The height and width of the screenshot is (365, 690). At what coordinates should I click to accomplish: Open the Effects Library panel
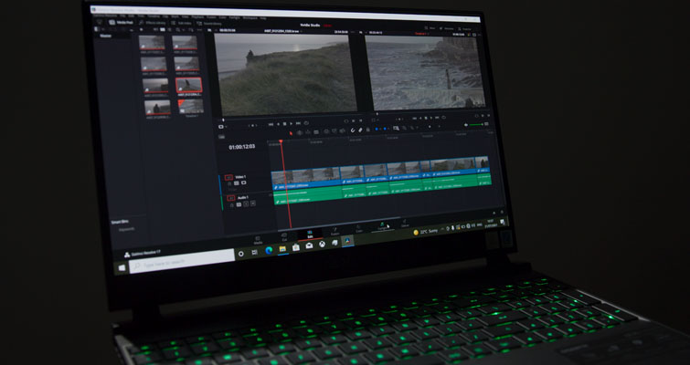click(150, 21)
